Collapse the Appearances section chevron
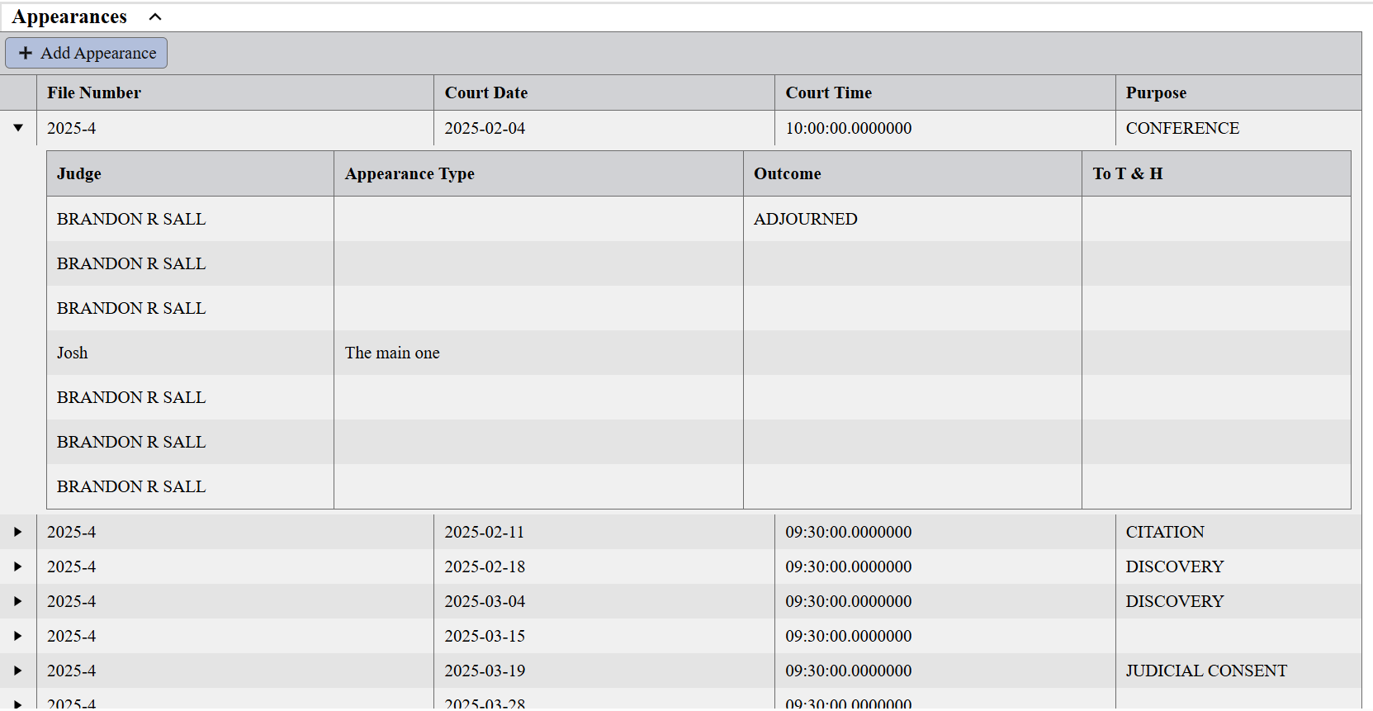This screenshot has height=711, width=1373. [155, 17]
